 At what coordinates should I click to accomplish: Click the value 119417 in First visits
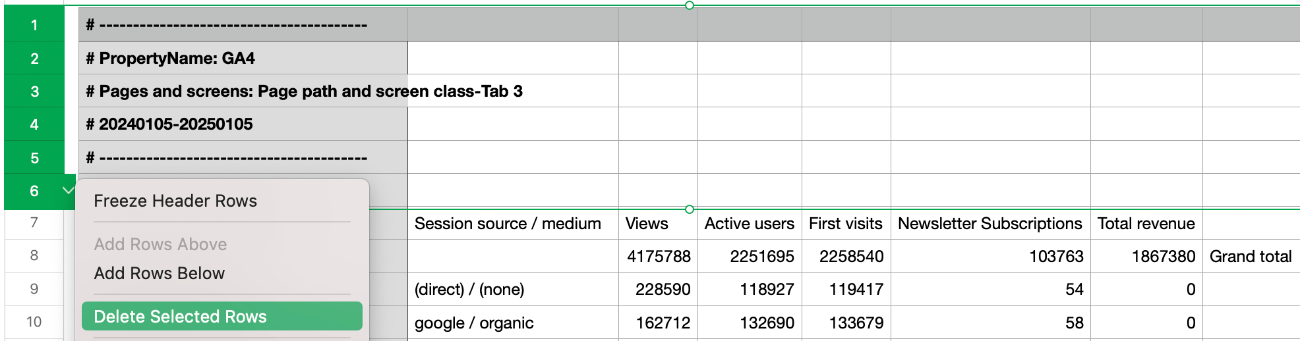(x=846, y=289)
